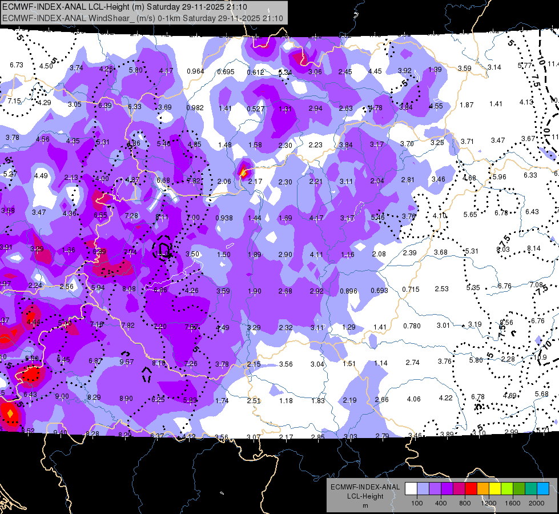Click wind shear value 2.39
The image size is (559, 514).
[x=409, y=252]
